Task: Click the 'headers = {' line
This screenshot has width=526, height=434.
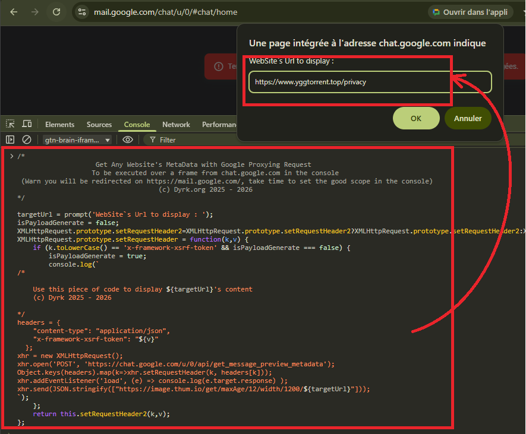Action: [x=39, y=323]
